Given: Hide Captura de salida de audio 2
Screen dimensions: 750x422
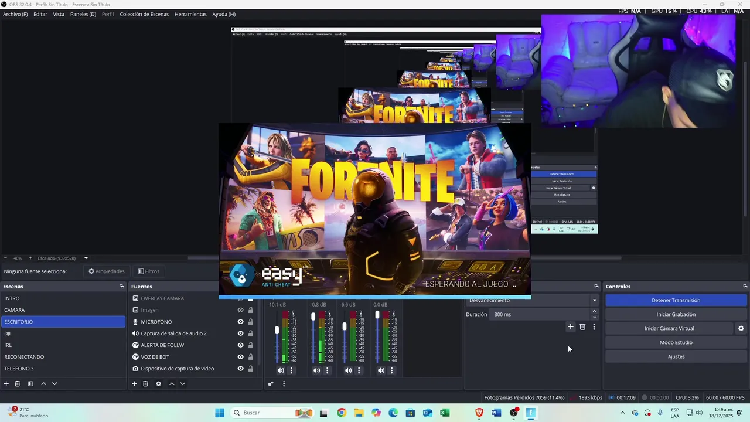Looking at the screenshot, I should coord(240,333).
